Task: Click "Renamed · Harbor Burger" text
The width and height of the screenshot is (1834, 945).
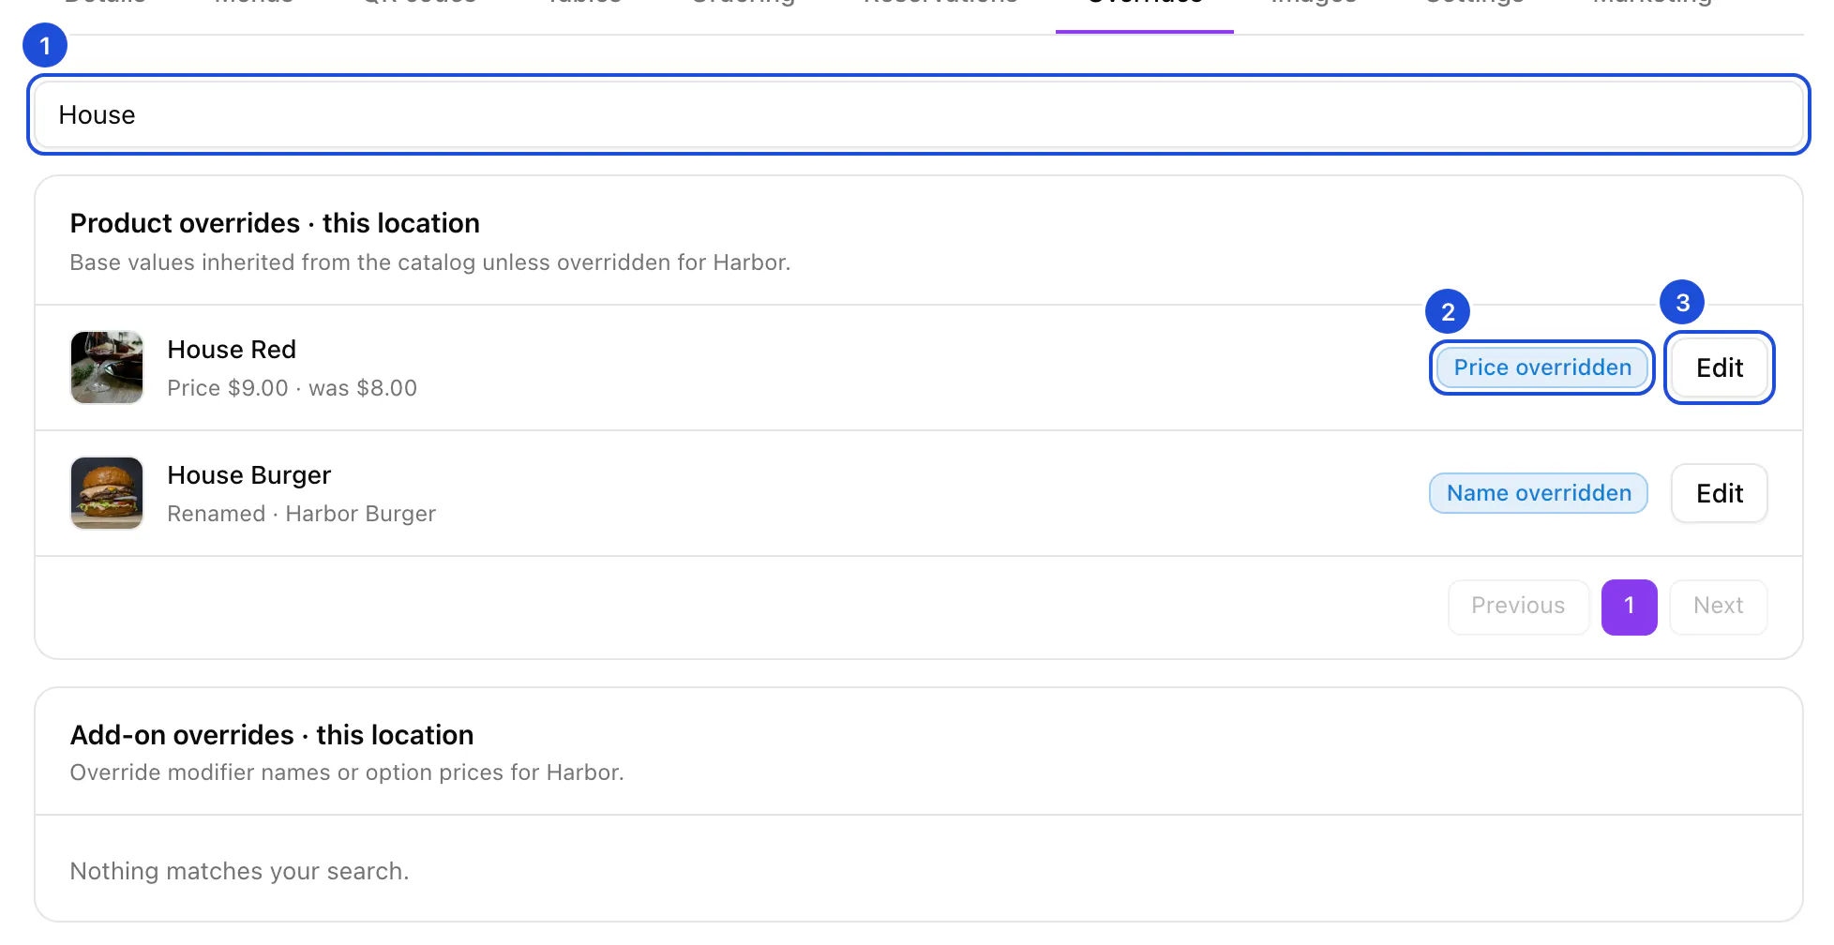Action: [x=301, y=514]
